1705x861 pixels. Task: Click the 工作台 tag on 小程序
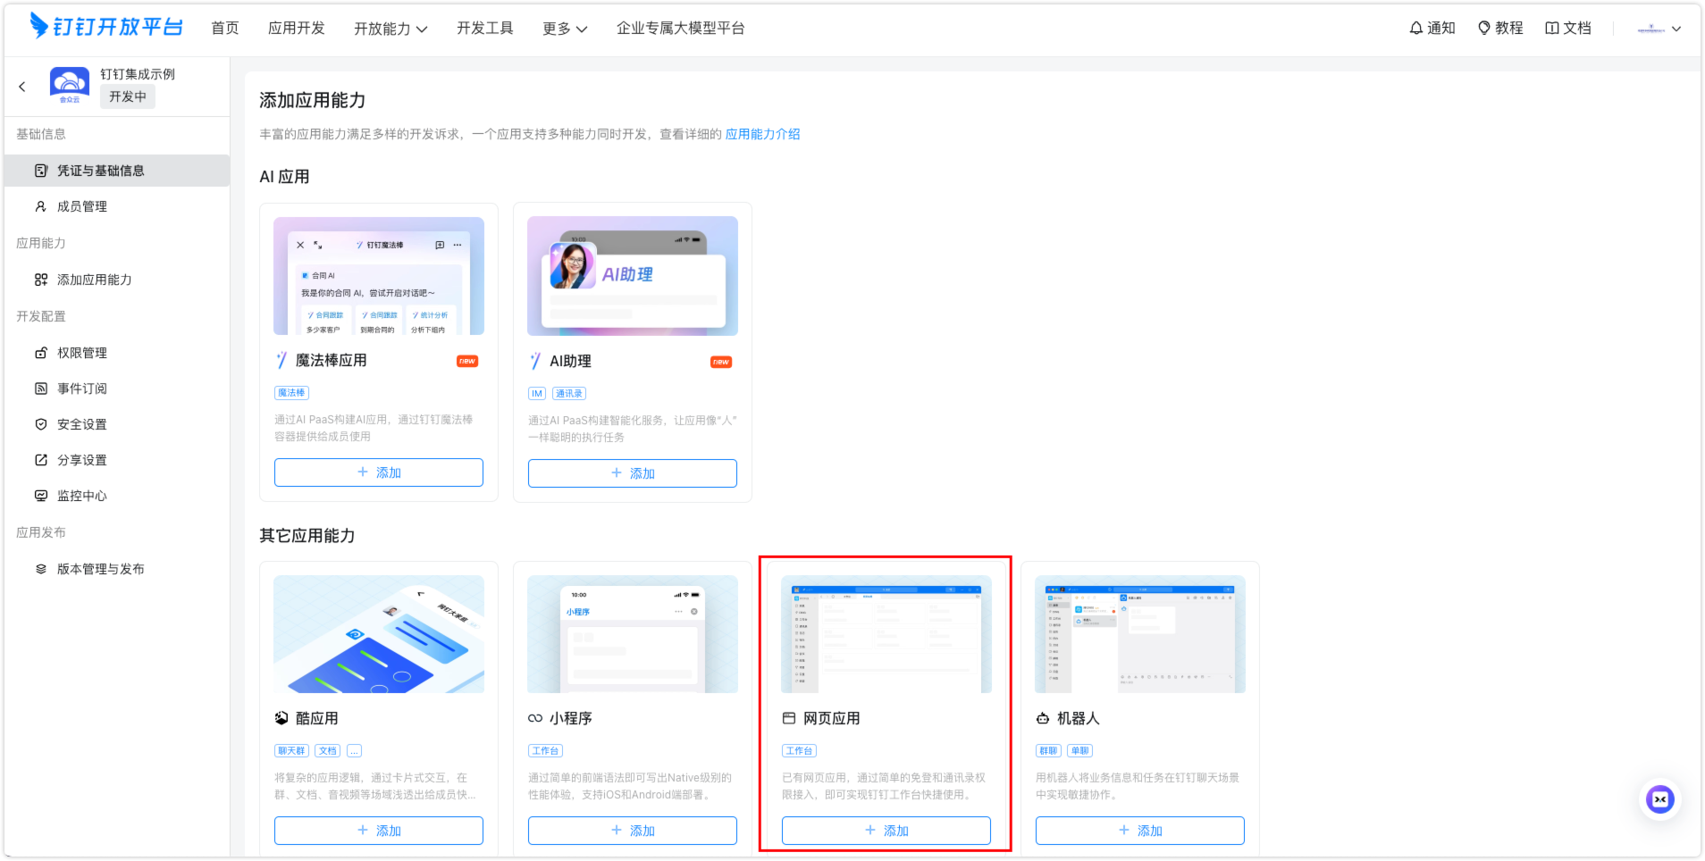tap(545, 751)
